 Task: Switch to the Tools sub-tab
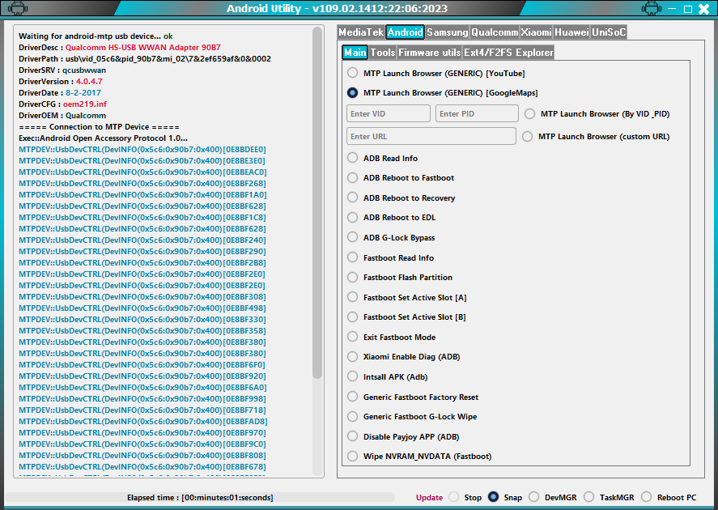tap(383, 53)
